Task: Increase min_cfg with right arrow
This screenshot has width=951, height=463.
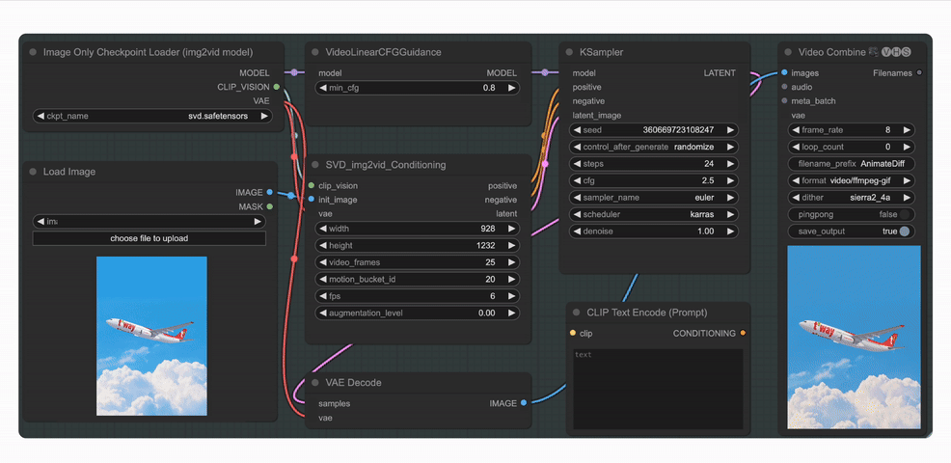Action: tap(512, 88)
